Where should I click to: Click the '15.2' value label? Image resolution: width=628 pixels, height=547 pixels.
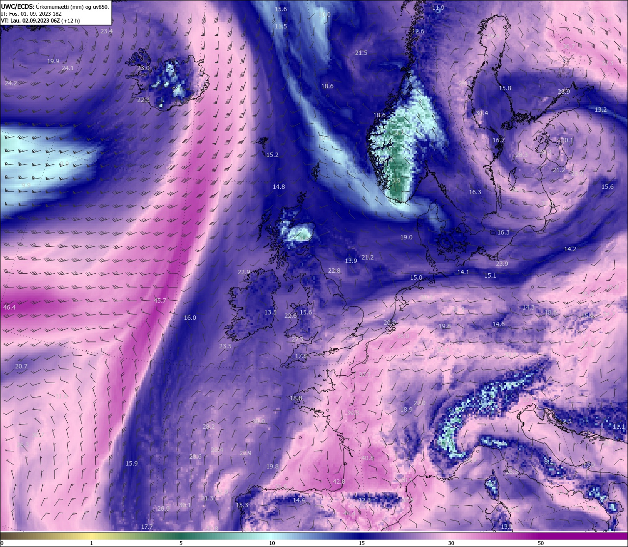point(272,155)
